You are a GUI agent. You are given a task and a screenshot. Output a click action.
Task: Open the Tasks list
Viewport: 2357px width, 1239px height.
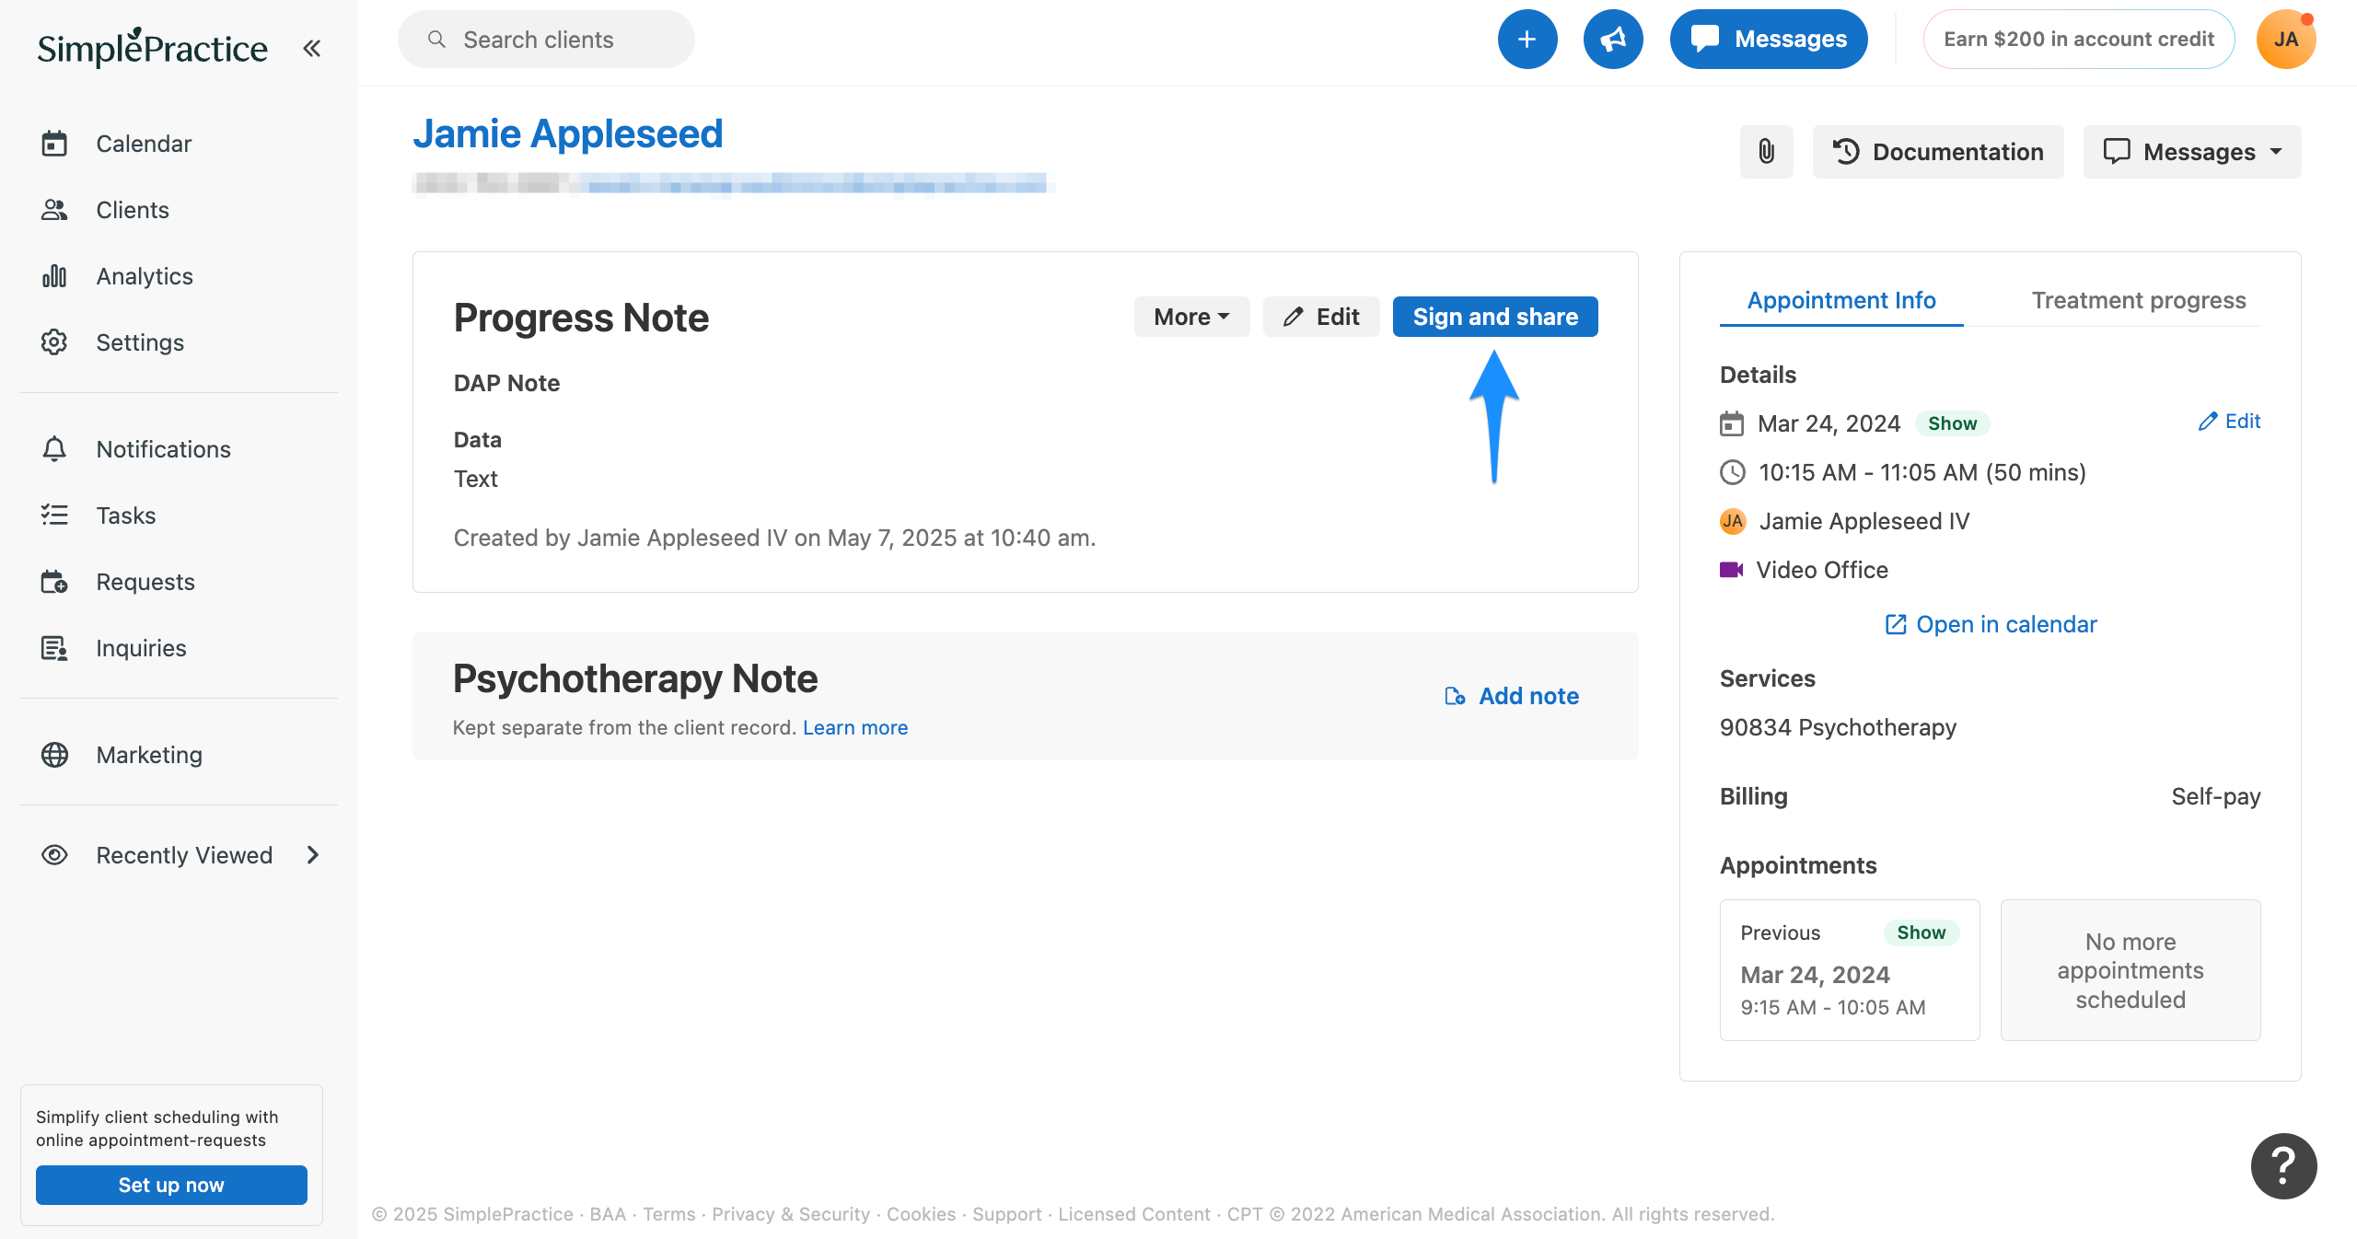coord(126,515)
